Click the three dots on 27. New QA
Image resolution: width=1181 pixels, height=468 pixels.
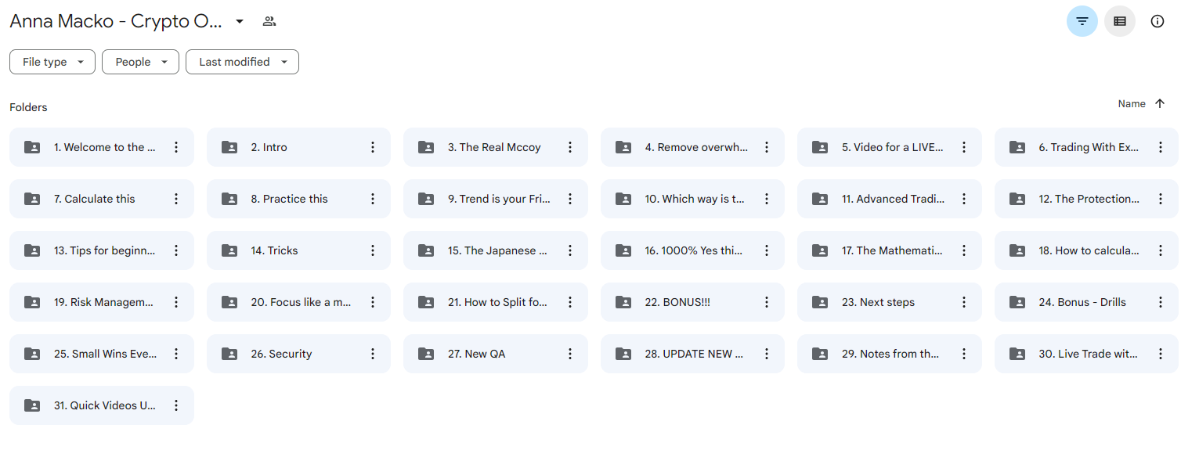[x=570, y=354]
